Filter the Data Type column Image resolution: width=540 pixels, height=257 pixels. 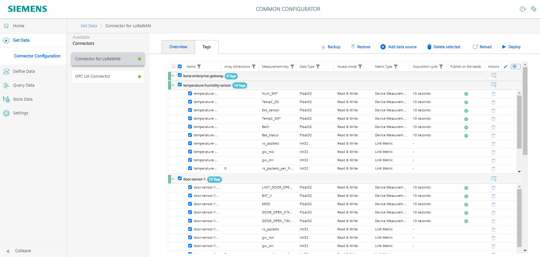pyautogui.click(x=318, y=67)
